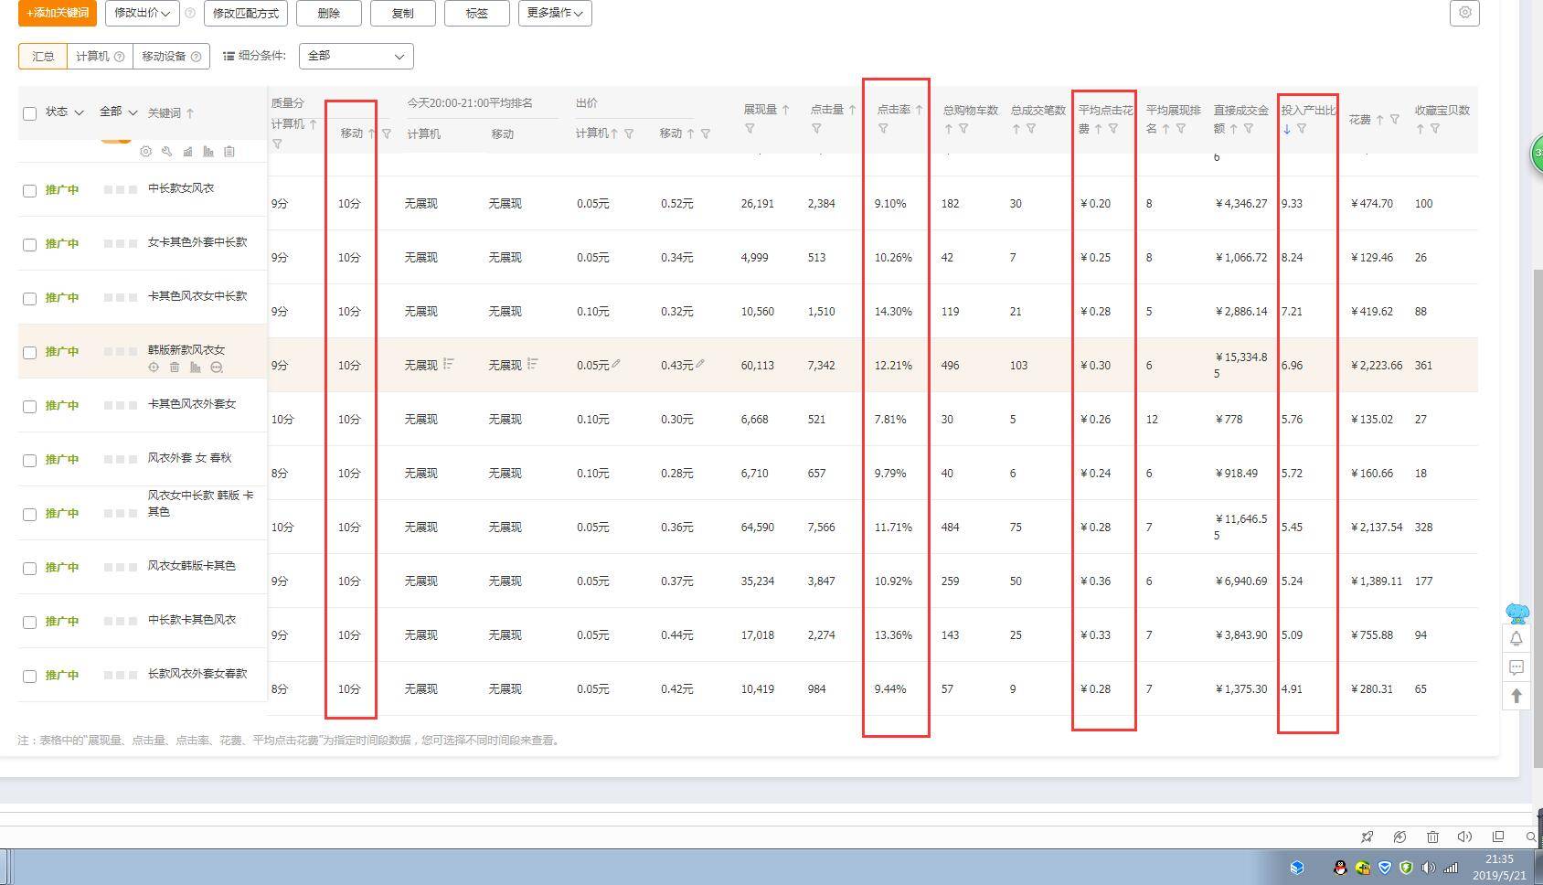The image size is (1543, 885).
Task: Click keyword 风衣女中长款 韩版 卡其色
Action: [200, 503]
